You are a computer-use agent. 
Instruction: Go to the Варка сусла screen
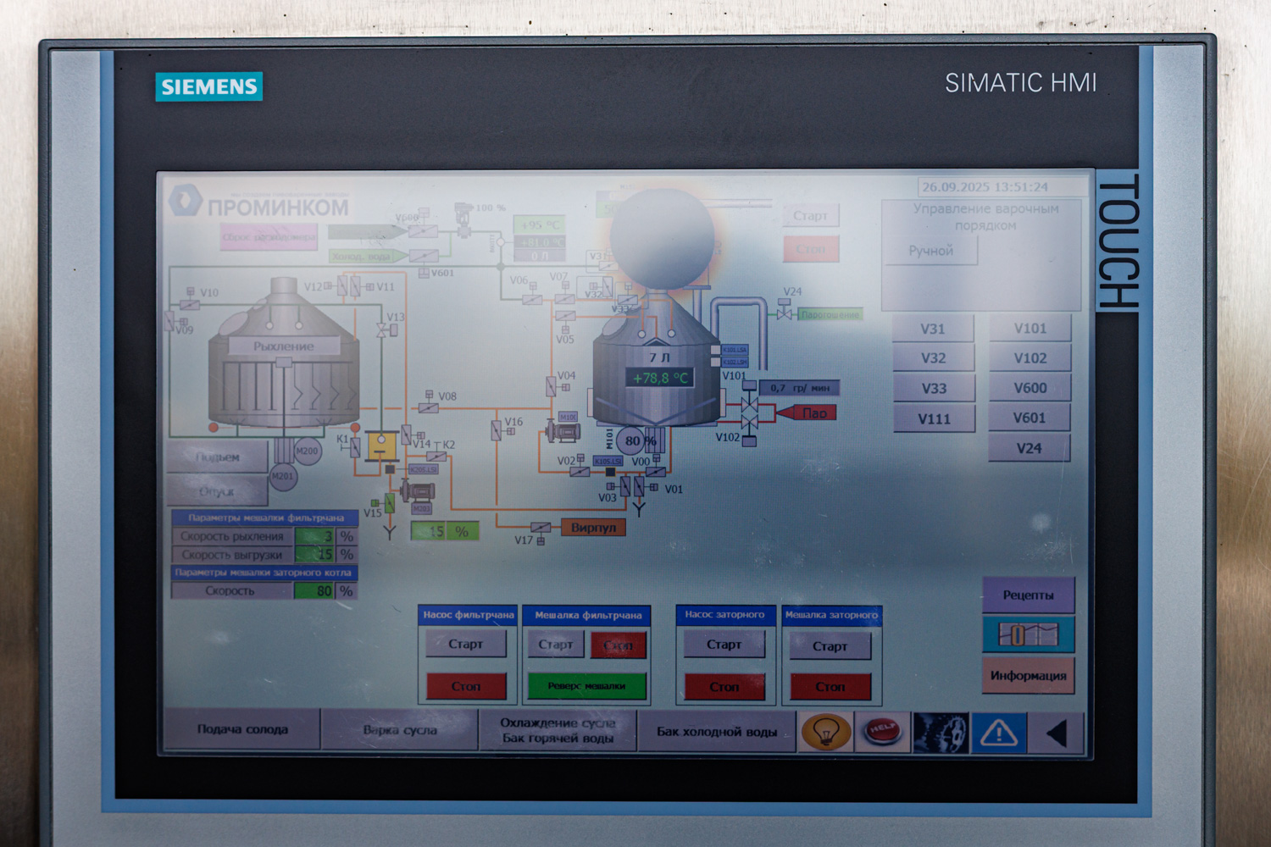pyautogui.click(x=400, y=730)
